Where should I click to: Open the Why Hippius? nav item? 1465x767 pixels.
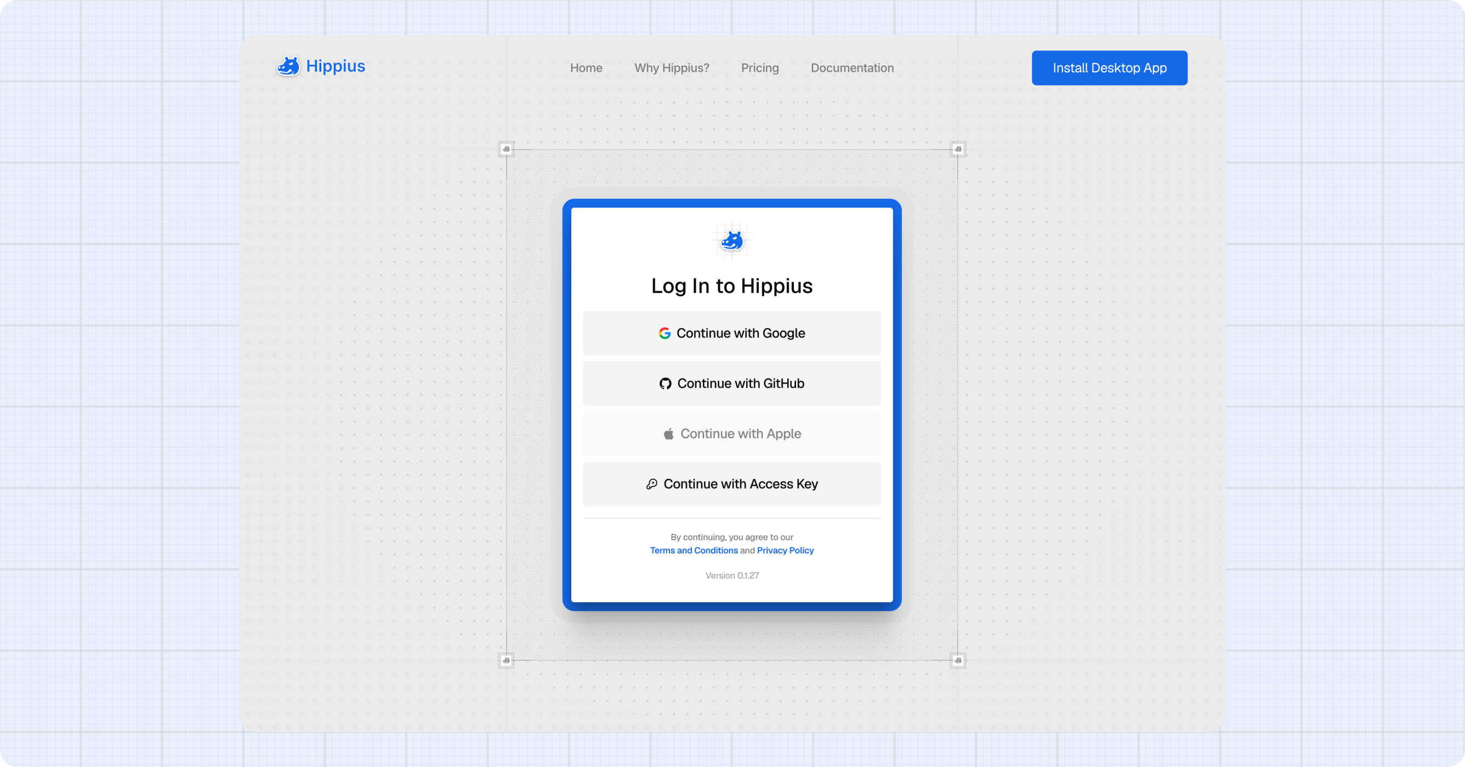[x=672, y=68]
